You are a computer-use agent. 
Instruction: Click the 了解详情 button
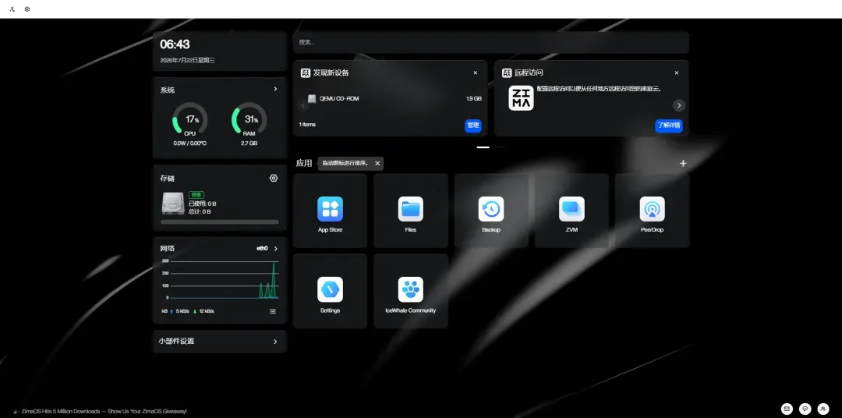[x=669, y=126]
